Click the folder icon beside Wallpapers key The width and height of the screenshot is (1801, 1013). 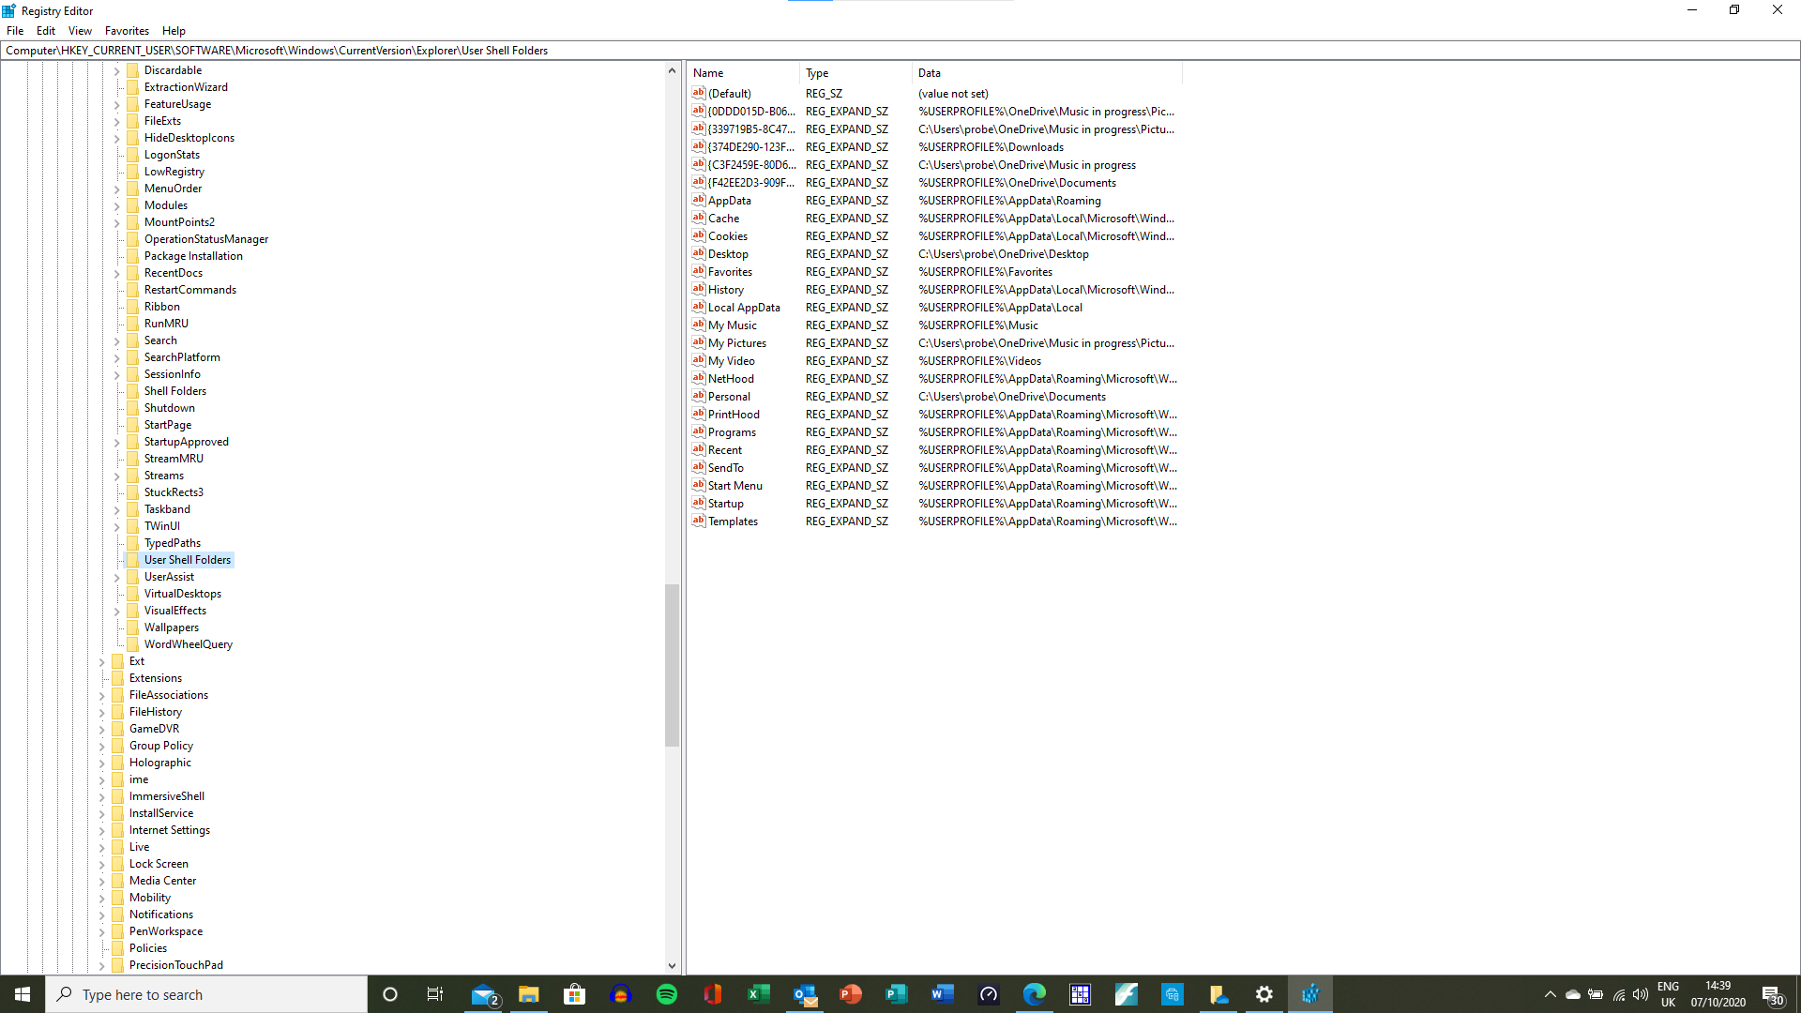coord(133,627)
